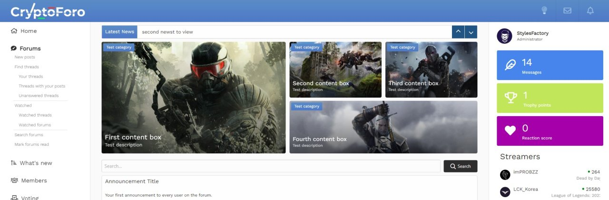Show previous news with up chevron

click(458, 32)
